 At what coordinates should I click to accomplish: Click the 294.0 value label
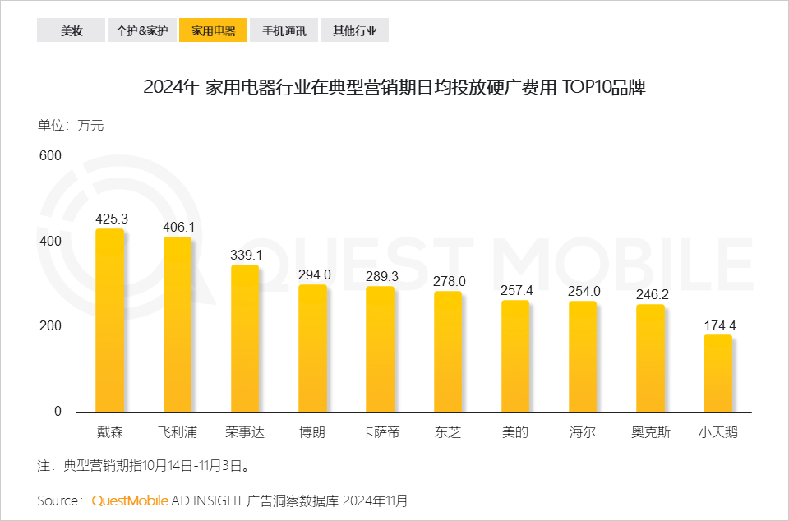tap(315, 274)
